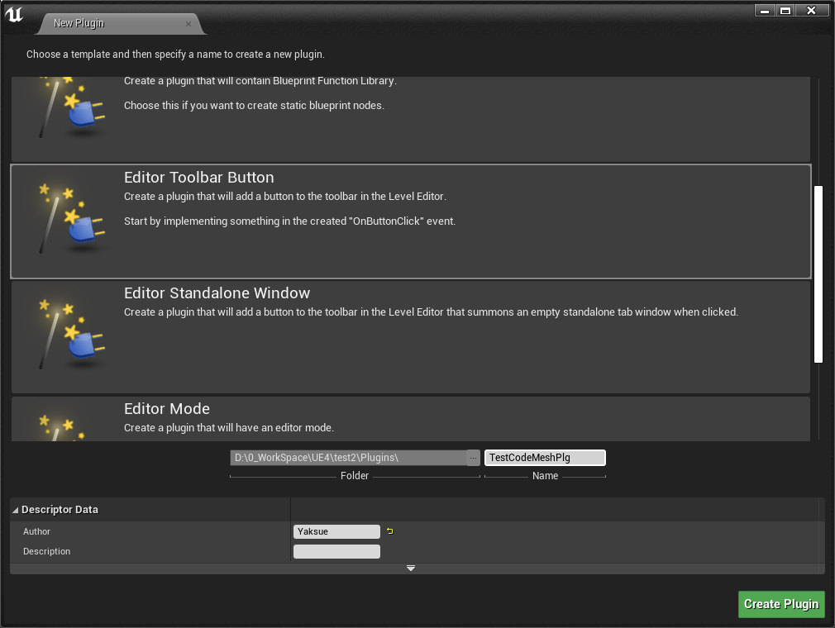Click the Create Plugin button
The width and height of the screenshot is (835, 628).
[780, 604]
